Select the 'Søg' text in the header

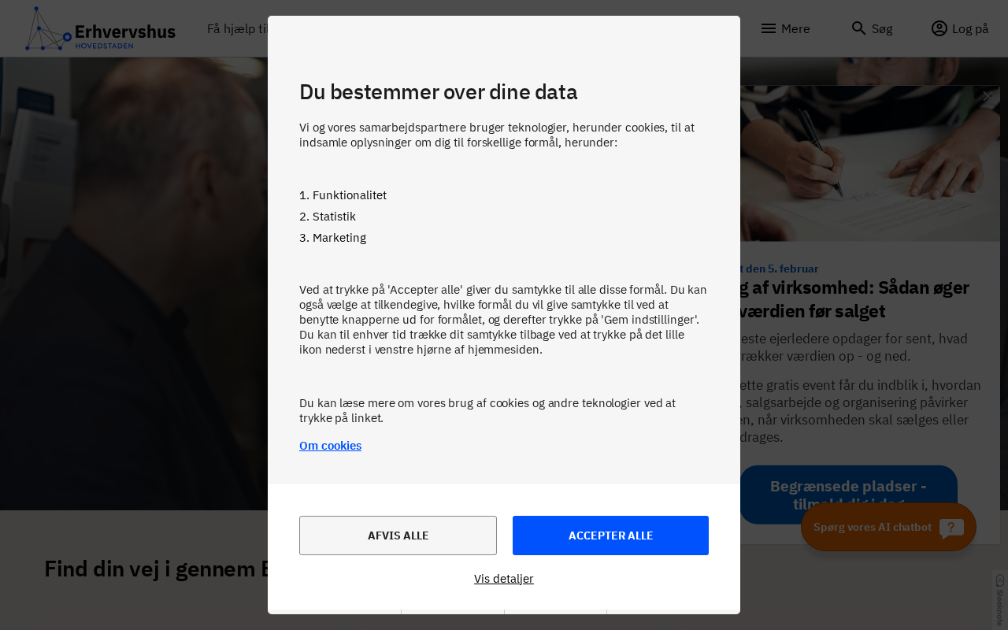[x=882, y=29]
